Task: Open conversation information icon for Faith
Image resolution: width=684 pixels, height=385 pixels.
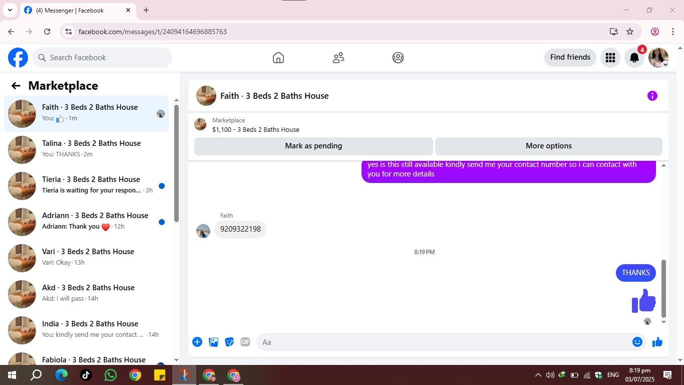Action: 652,96
